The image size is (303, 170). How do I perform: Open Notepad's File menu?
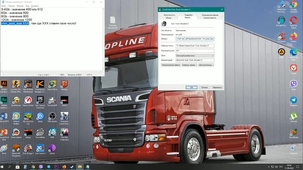pos(4,6)
